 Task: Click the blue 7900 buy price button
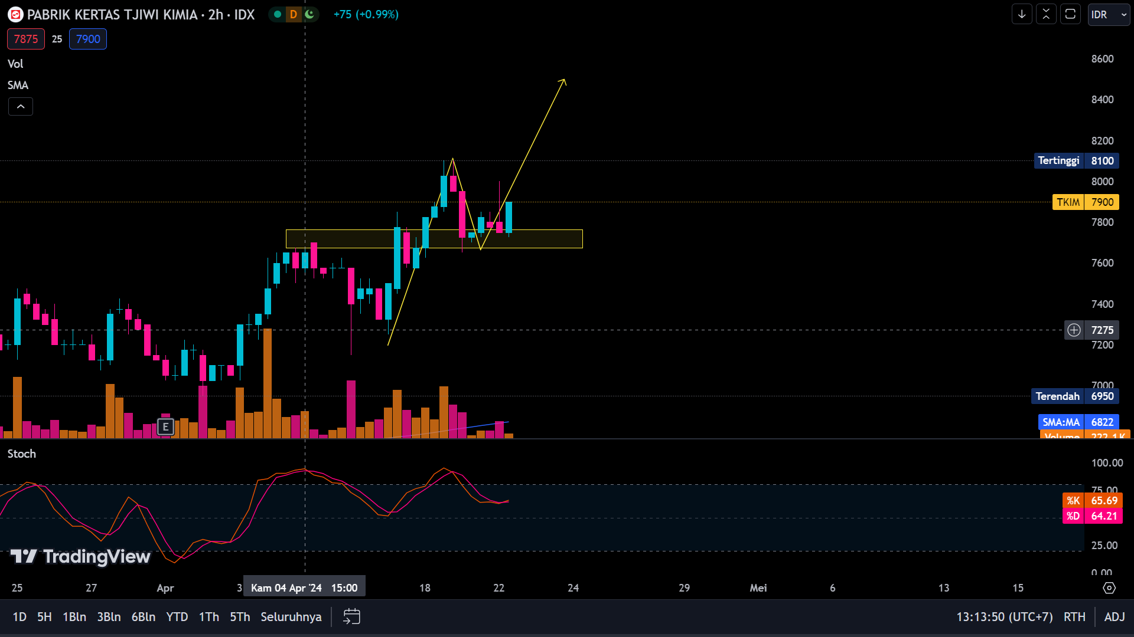point(88,39)
